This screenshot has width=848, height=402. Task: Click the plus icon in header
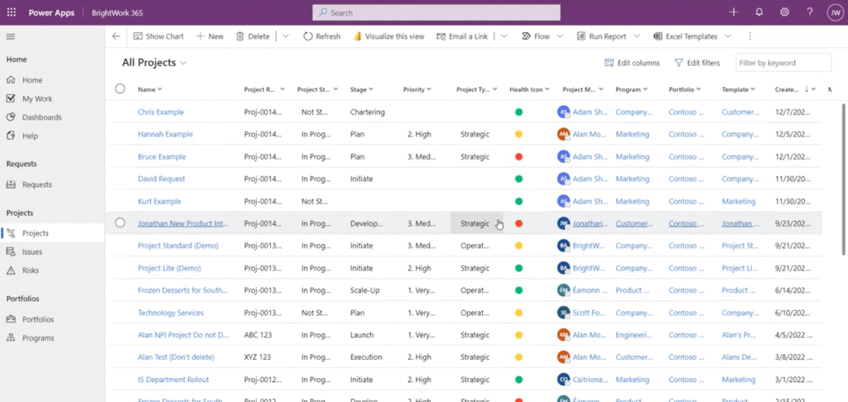(x=733, y=12)
